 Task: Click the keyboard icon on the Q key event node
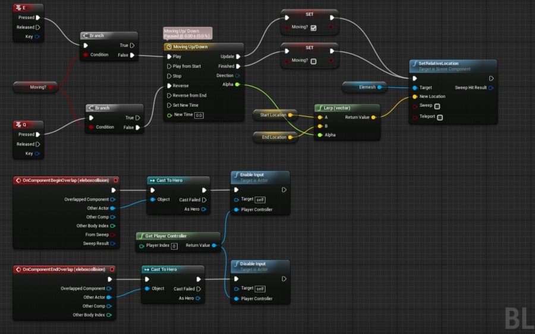click(x=18, y=125)
